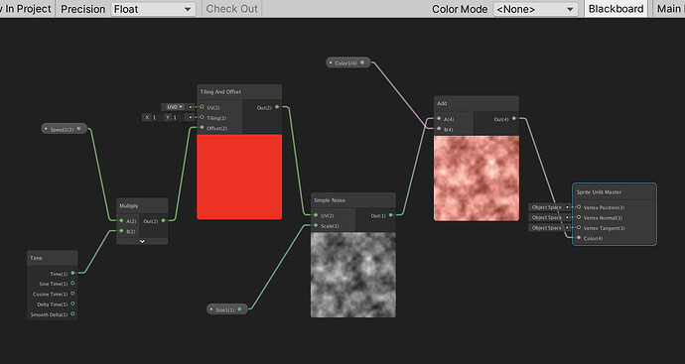Click Multiply node B(2) input port

click(x=121, y=231)
